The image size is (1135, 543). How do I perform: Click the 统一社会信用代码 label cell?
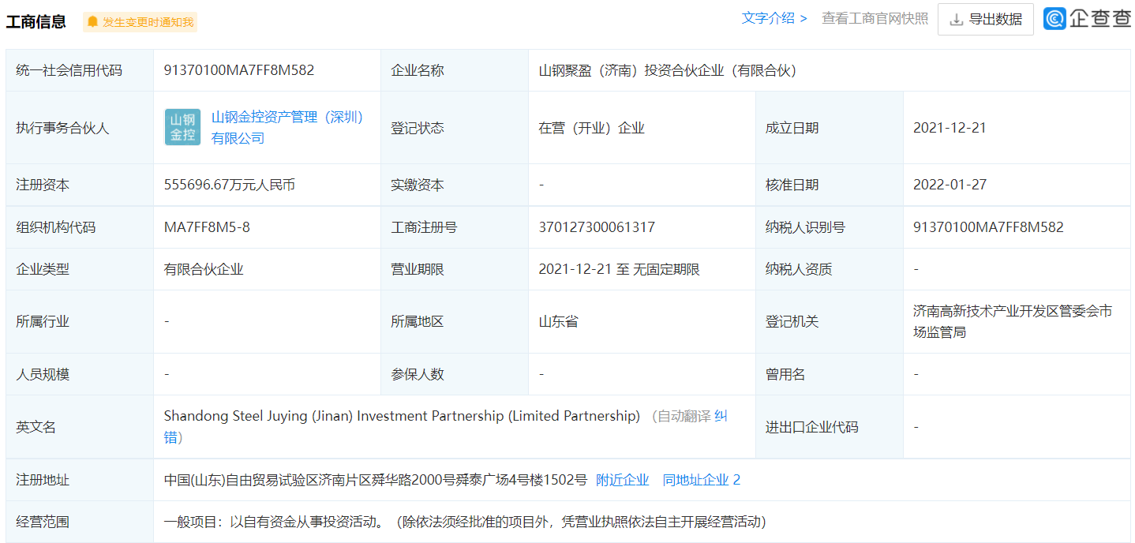point(80,70)
